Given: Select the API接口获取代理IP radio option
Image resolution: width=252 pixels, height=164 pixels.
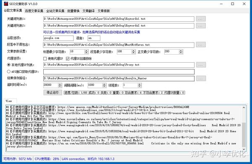Looking at the screenshot, I should point(9,71).
